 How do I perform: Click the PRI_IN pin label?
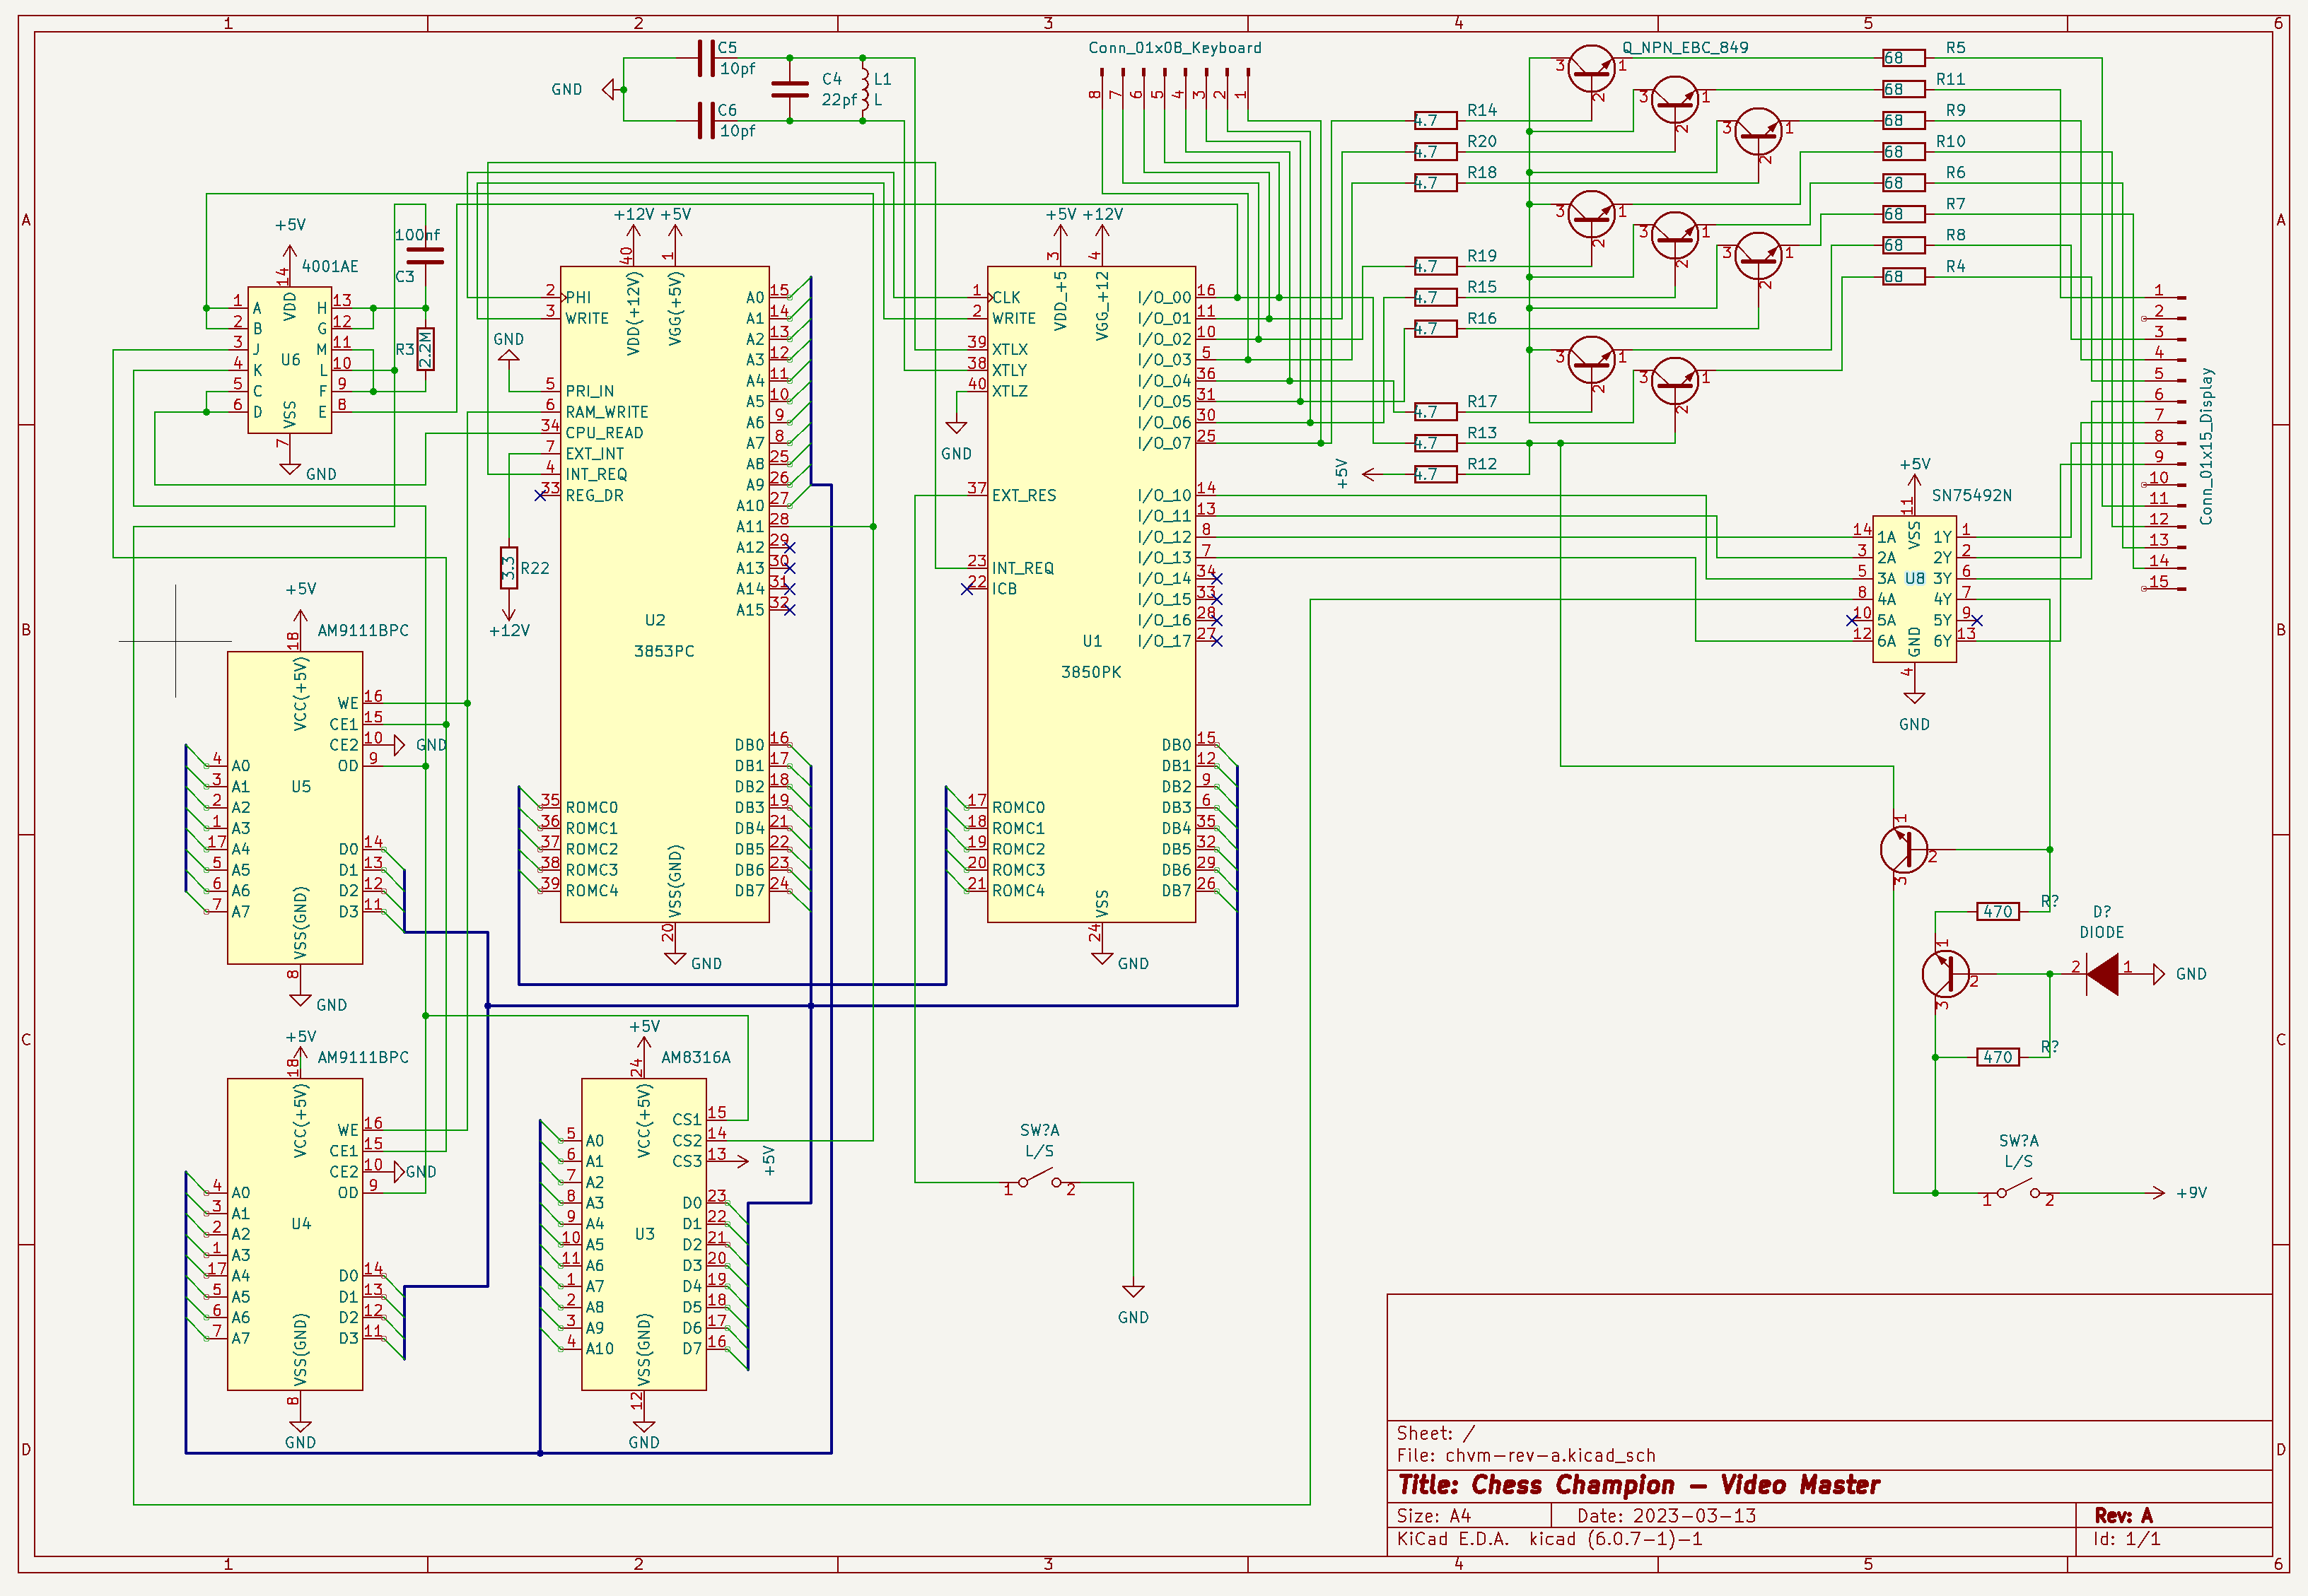(x=590, y=391)
